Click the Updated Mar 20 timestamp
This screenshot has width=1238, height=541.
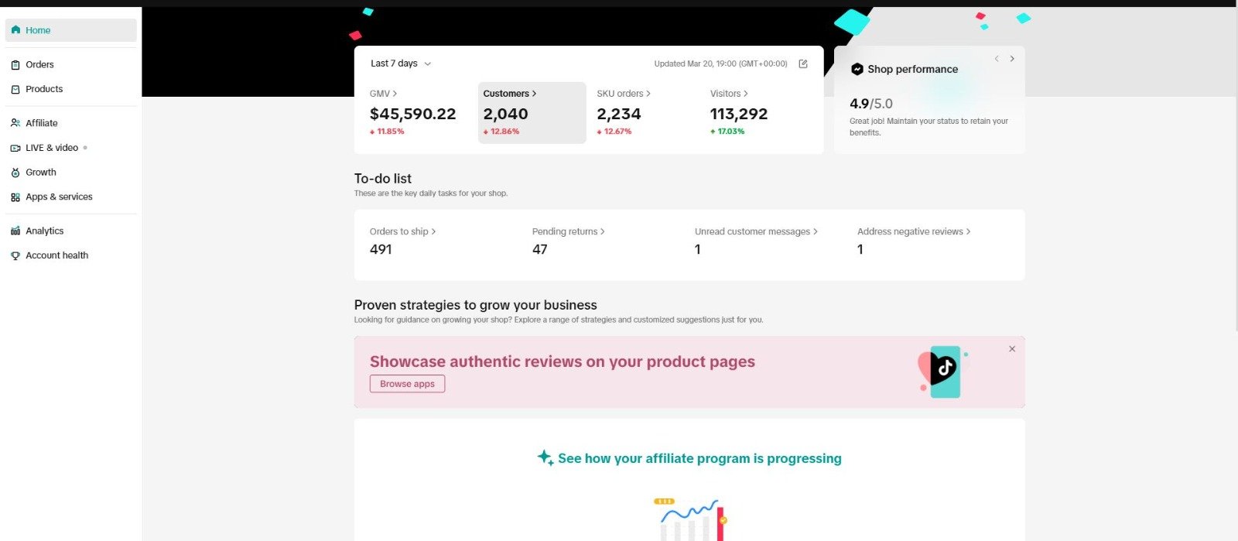point(720,63)
